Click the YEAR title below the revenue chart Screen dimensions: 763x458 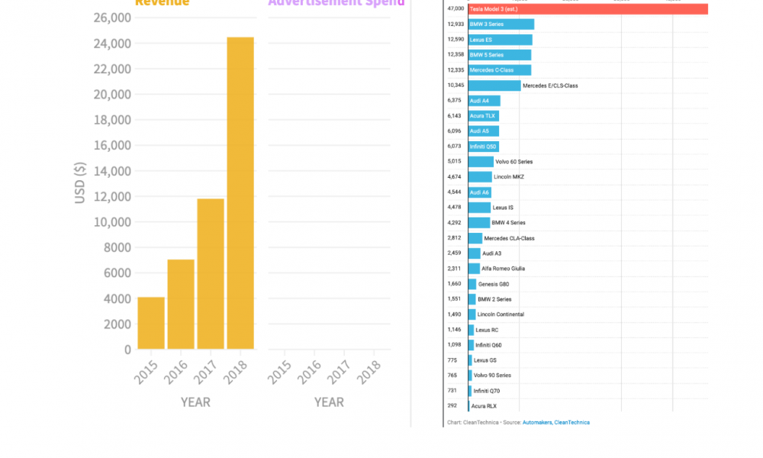195,402
